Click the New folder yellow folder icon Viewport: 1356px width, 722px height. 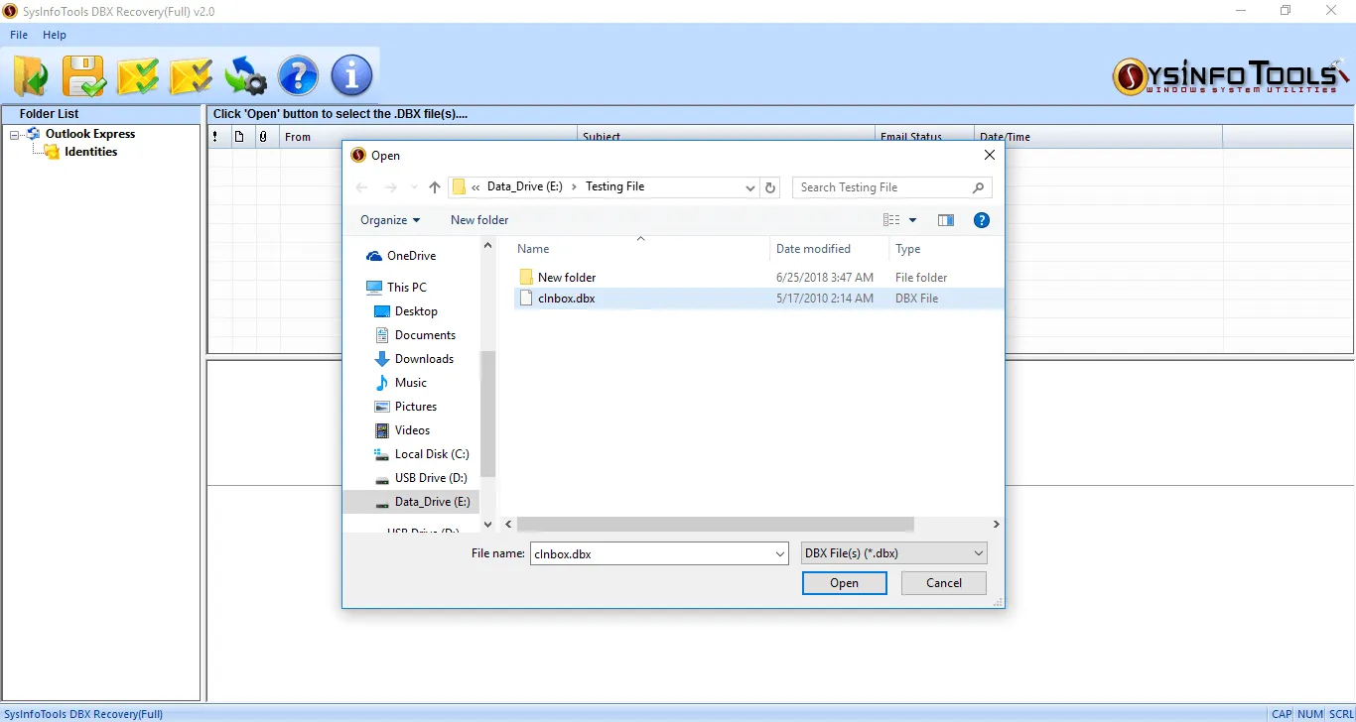[x=526, y=277]
